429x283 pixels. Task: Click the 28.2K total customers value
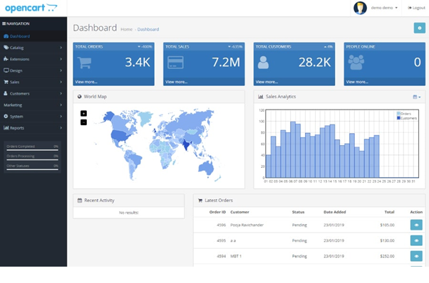click(315, 63)
